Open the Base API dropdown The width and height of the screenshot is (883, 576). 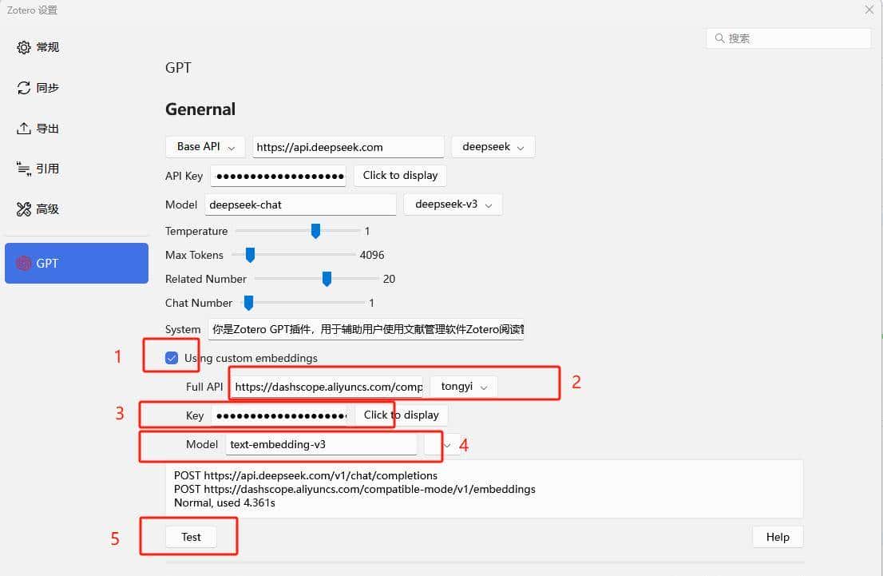[x=205, y=147]
